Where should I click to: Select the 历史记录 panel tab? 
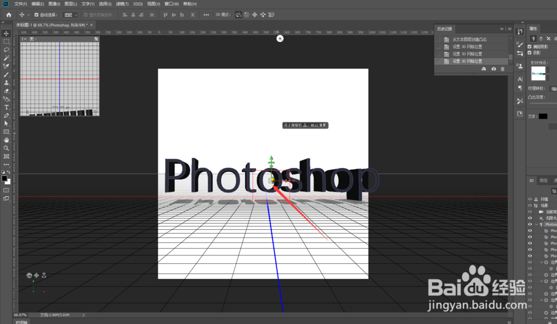coord(444,29)
